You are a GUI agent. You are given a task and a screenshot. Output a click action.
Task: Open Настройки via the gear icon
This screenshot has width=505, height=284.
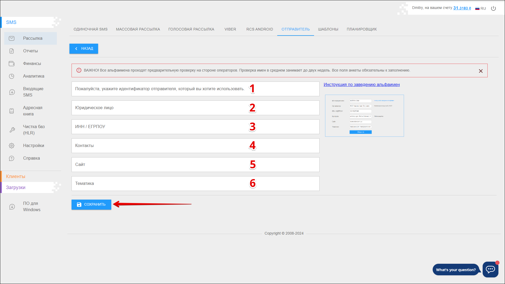click(x=12, y=146)
